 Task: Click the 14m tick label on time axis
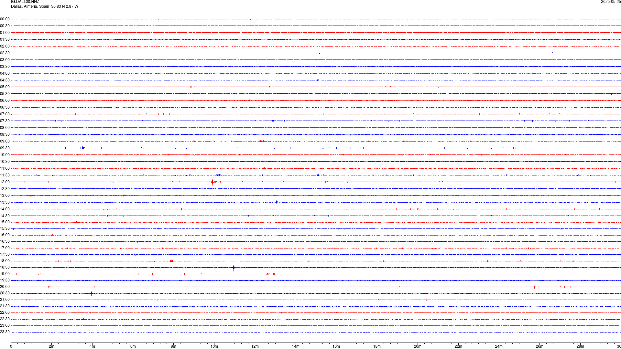click(296, 346)
